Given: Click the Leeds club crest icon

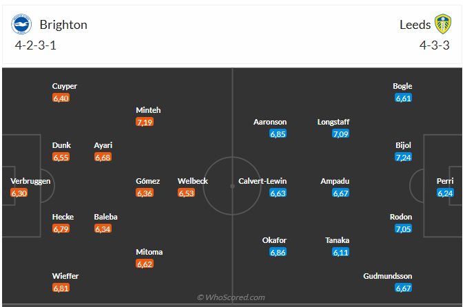Looking at the screenshot, I should (442, 24).
